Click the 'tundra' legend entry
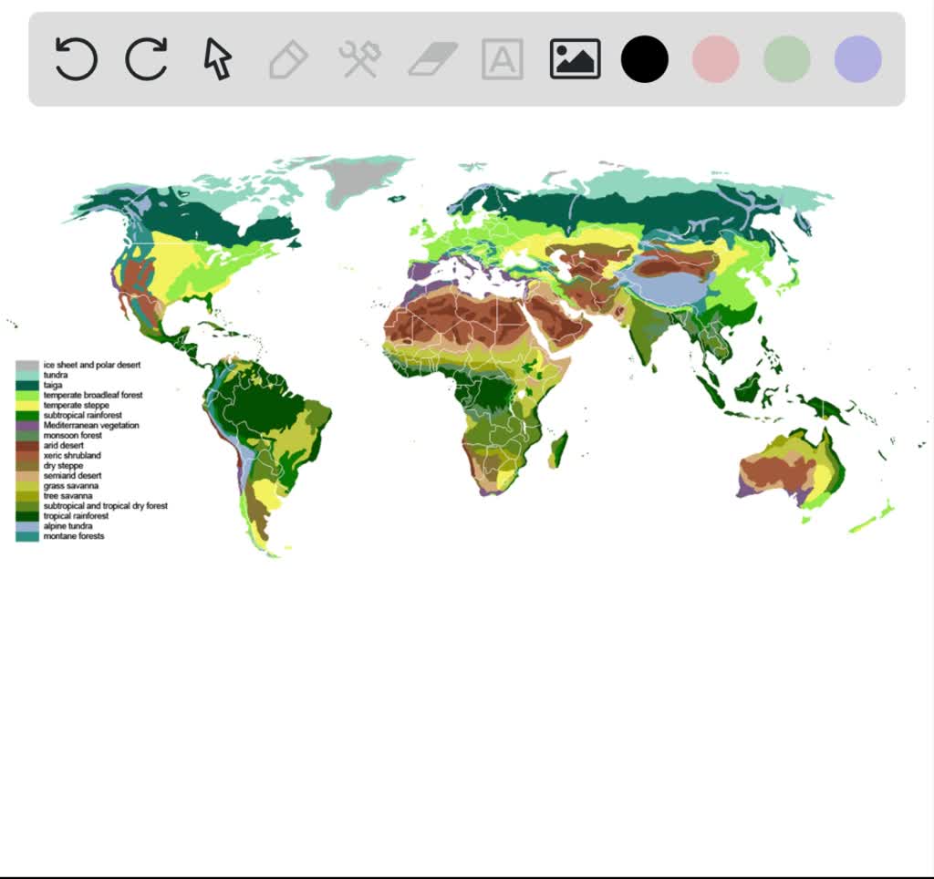934x879 pixels. tap(55, 374)
